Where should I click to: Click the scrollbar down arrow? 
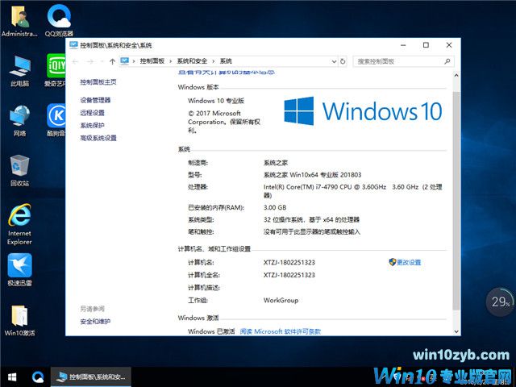456,331
